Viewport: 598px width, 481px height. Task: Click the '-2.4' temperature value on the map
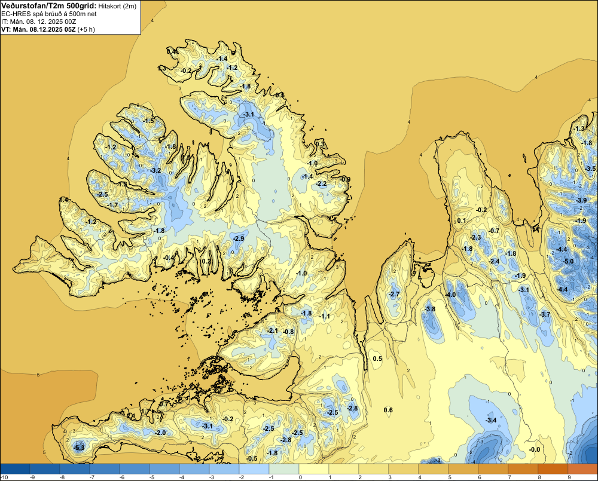(x=494, y=261)
